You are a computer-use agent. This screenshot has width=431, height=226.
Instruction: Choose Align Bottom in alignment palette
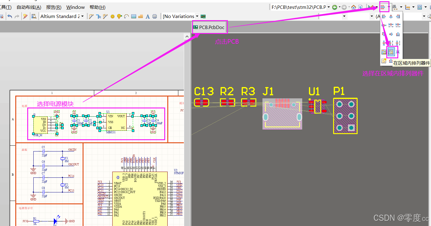(398, 34)
